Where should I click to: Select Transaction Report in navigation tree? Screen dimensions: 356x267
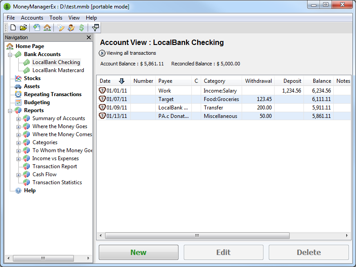tap(55, 166)
